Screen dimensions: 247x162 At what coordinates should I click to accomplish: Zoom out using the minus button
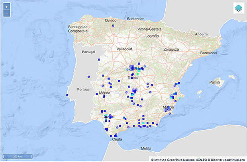point(7,14)
